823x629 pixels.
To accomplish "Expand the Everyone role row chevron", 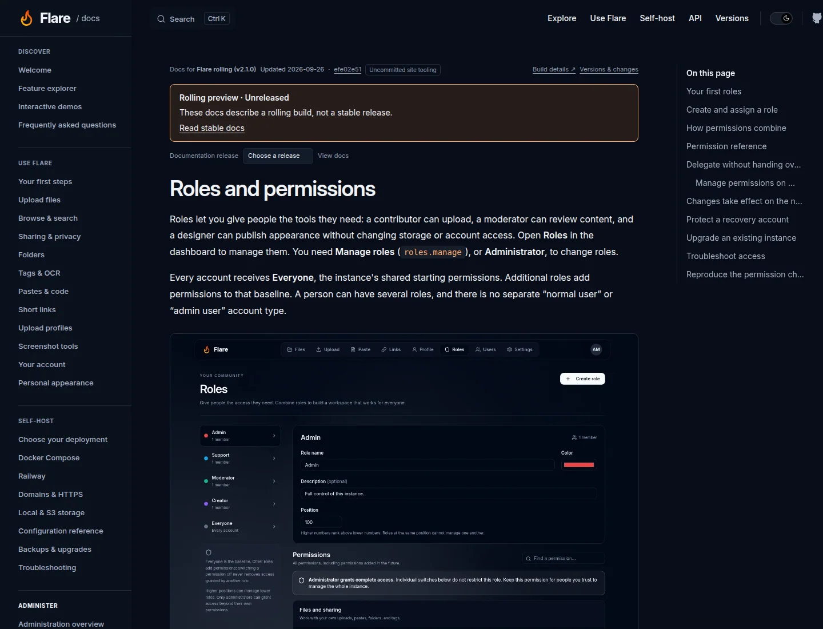I will point(274,527).
